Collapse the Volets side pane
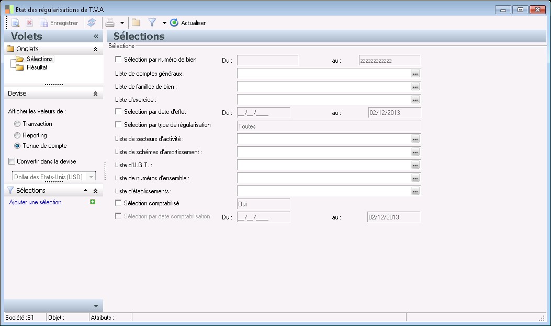Image resolution: width=551 pixels, height=326 pixels. click(96, 37)
